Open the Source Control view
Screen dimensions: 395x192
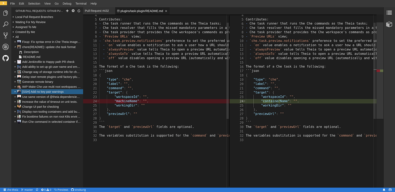click(x=6, y=36)
